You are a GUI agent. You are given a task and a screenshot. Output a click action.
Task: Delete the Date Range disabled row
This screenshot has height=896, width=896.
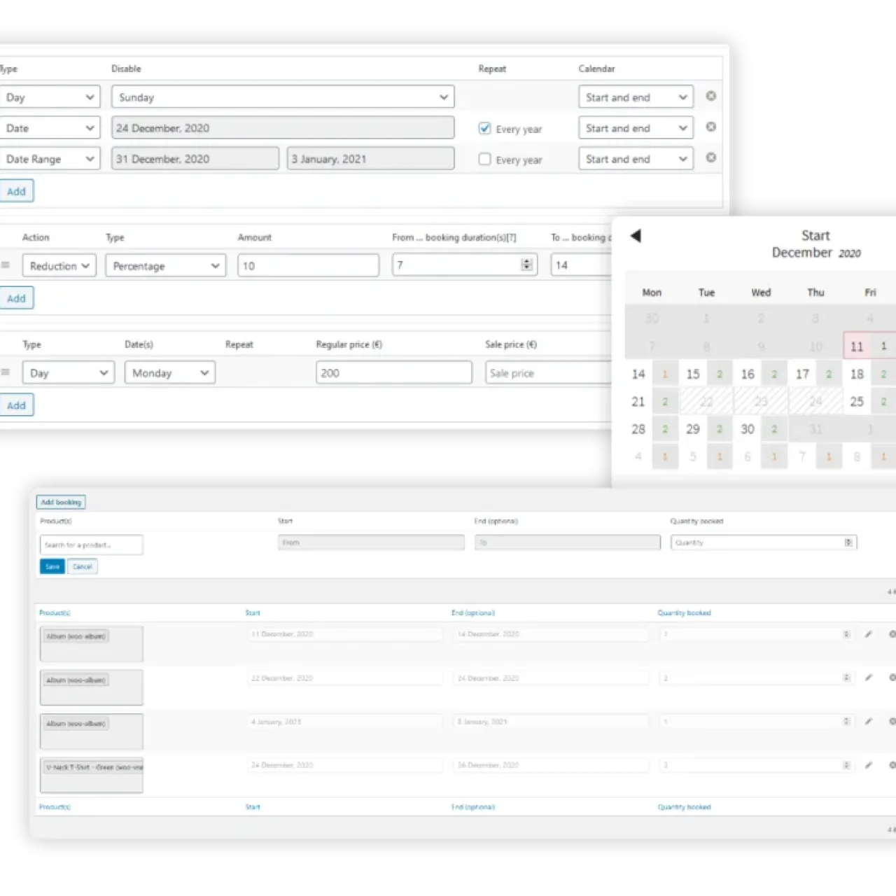click(710, 157)
